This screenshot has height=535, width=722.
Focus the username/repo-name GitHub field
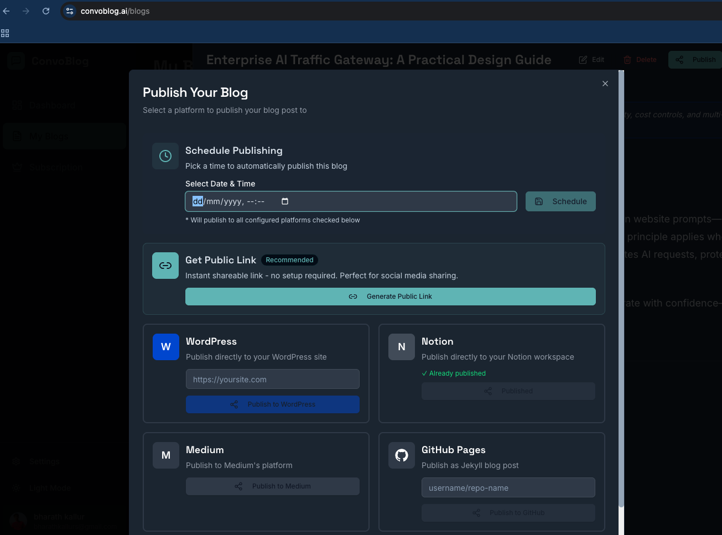pyautogui.click(x=508, y=488)
